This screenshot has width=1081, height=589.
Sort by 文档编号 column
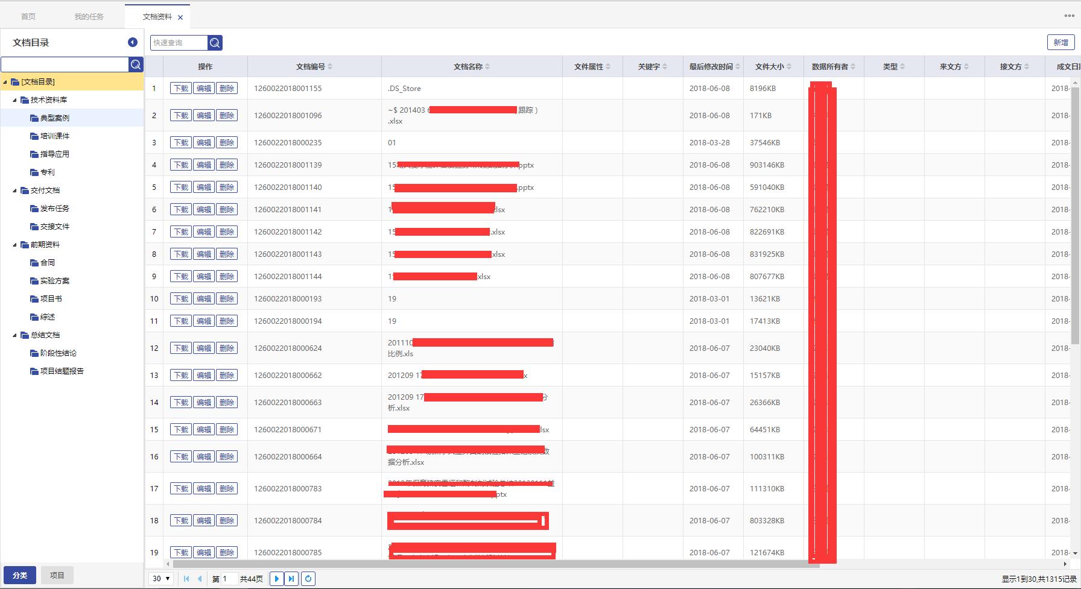(314, 67)
